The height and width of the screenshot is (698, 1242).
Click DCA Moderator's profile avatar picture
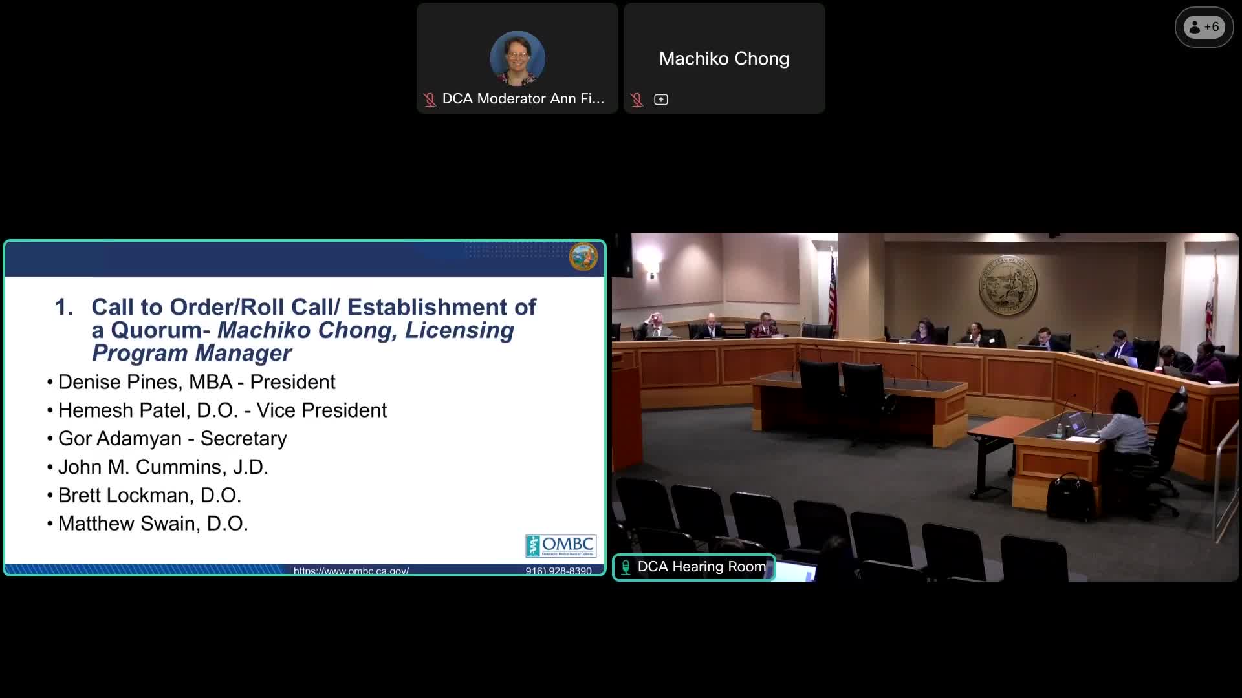point(517,58)
